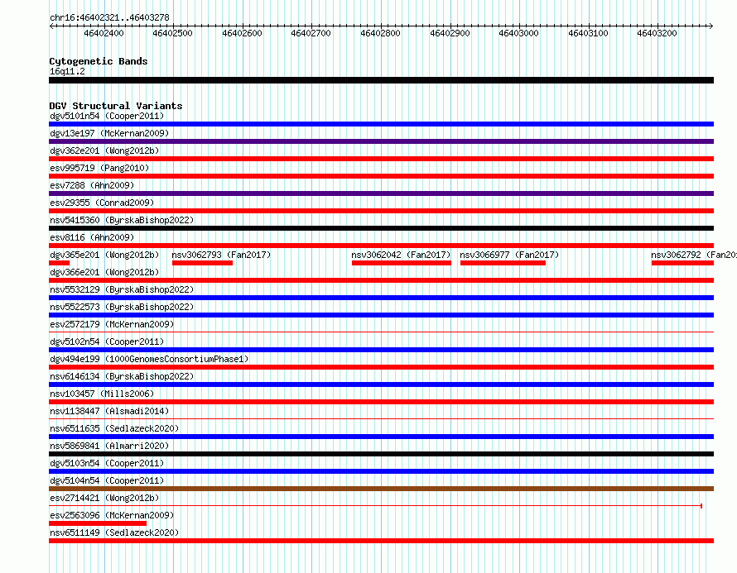Click nsv3062042 (Fan2017) label
Viewport: 737px width, 573px height.
point(401,255)
